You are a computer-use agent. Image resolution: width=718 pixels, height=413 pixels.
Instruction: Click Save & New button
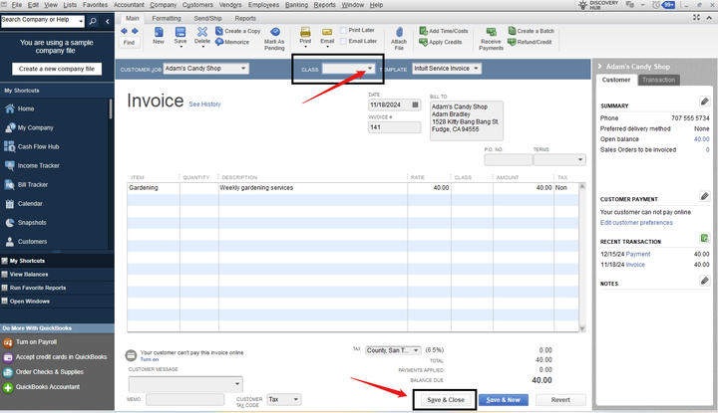[504, 400]
